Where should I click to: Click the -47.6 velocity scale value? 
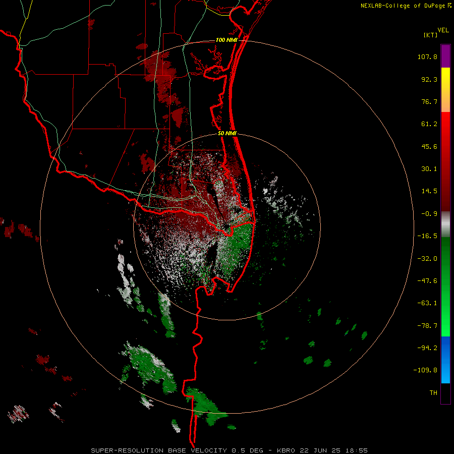click(427, 281)
